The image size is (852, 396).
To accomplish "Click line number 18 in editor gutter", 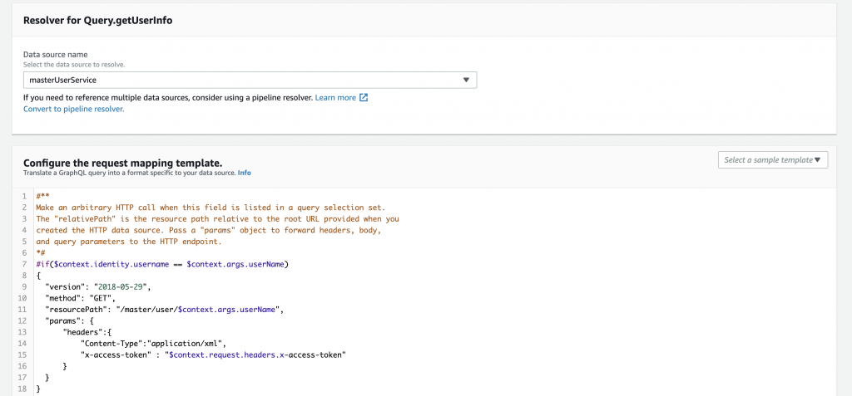I will point(22,389).
